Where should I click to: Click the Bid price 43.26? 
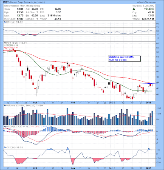(35, 16)
